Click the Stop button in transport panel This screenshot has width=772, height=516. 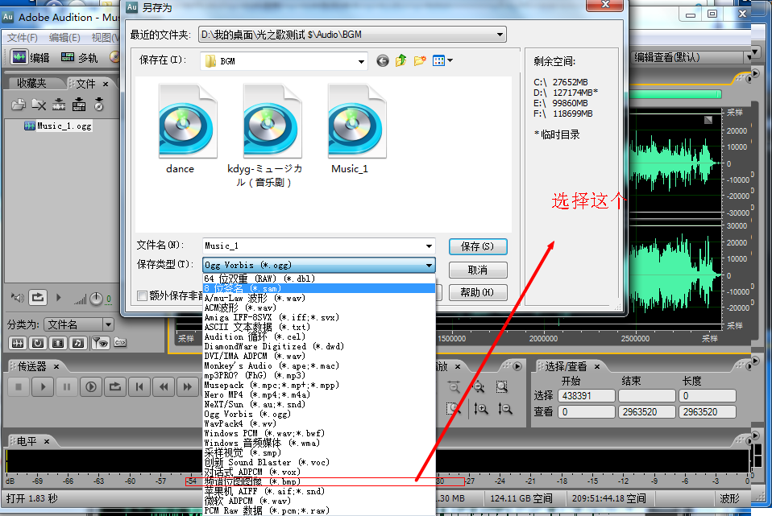pyautogui.click(x=19, y=386)
